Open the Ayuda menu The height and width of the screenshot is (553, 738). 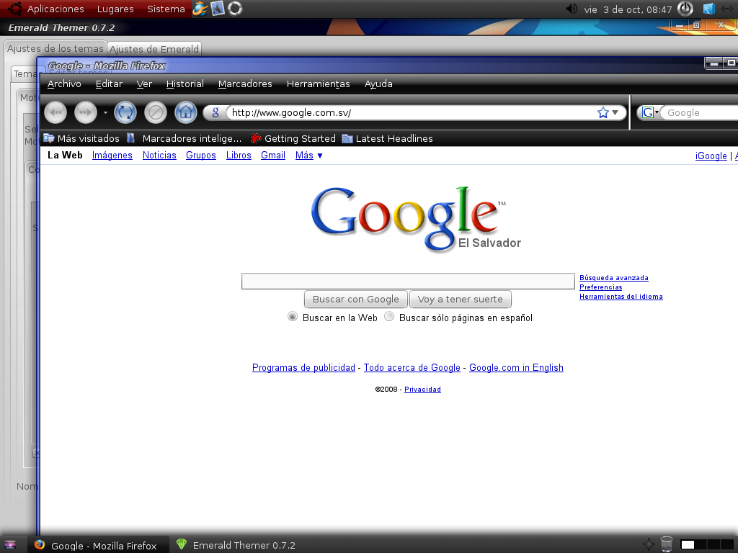pyautogui.click(x=378, y=84)
